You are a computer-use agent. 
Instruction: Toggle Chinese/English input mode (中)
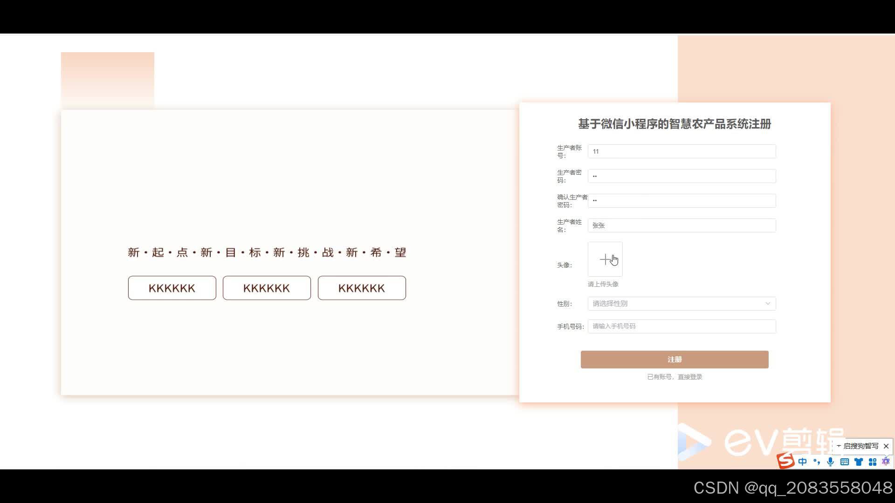point(803,462)
